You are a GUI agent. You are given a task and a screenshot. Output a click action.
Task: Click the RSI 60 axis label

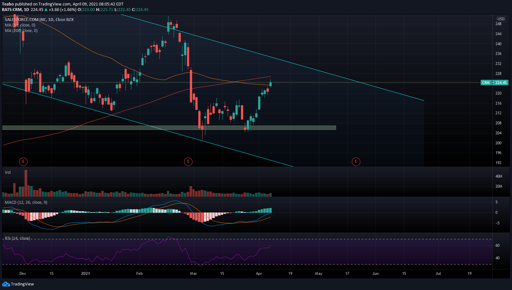(497, 245)
